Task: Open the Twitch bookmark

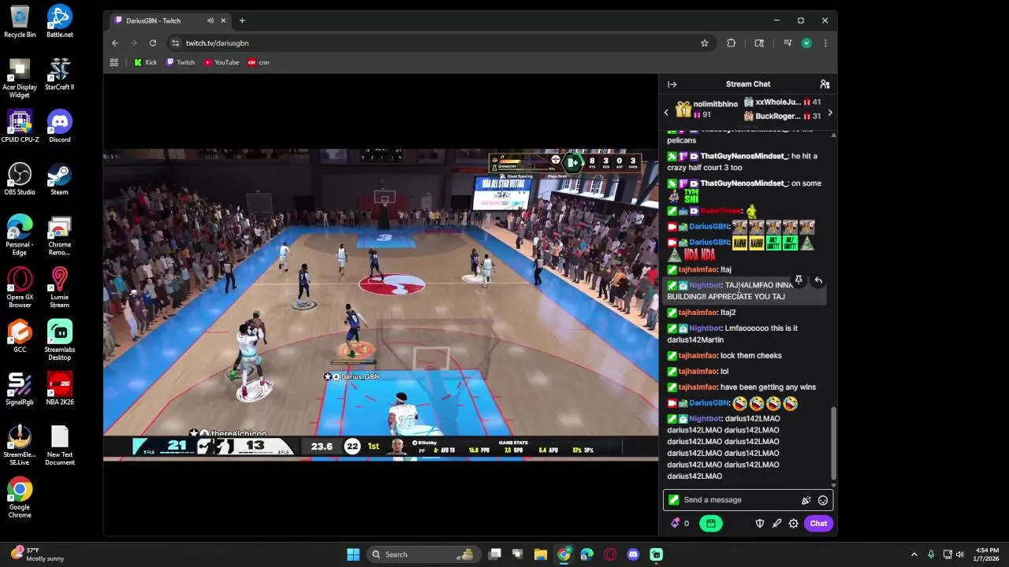Action: [181, 62]
